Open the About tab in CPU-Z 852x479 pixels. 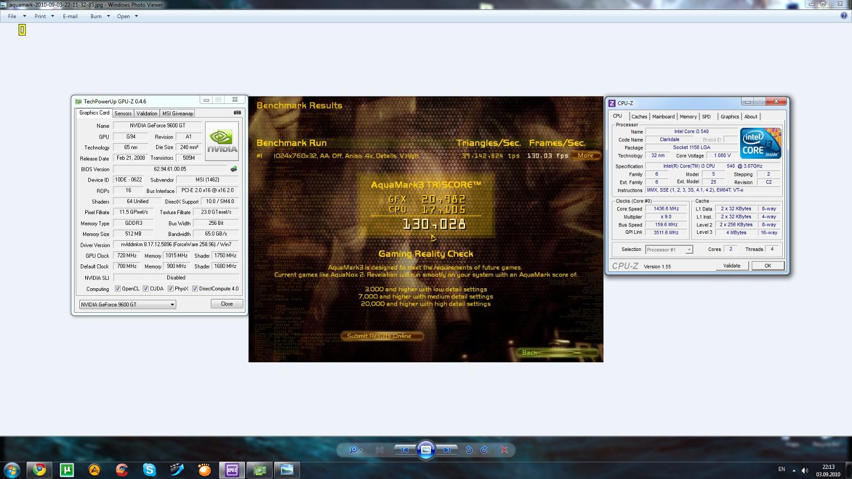point(751,117)
